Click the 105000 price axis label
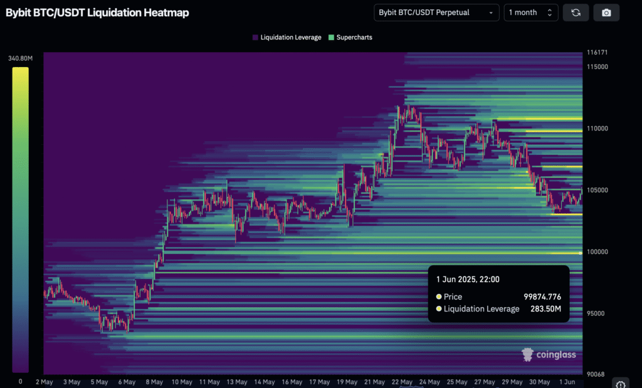Viewport: 642px width, 388px height. point(597,191)
